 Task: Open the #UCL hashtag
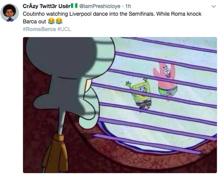click(64, 29)
